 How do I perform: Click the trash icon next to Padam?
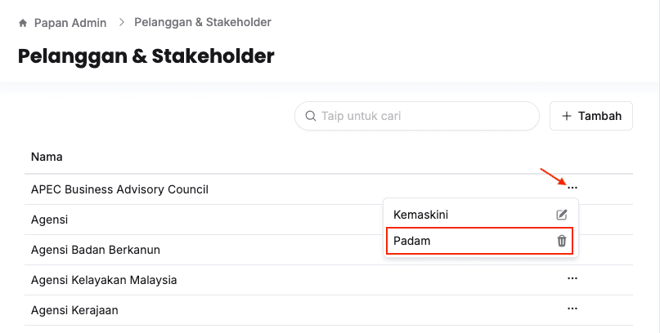(562, 241)
